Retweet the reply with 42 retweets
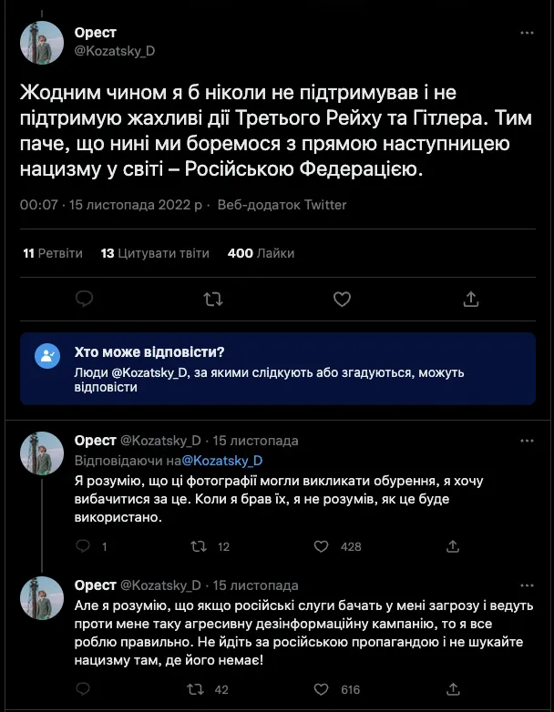 point(198,689)
